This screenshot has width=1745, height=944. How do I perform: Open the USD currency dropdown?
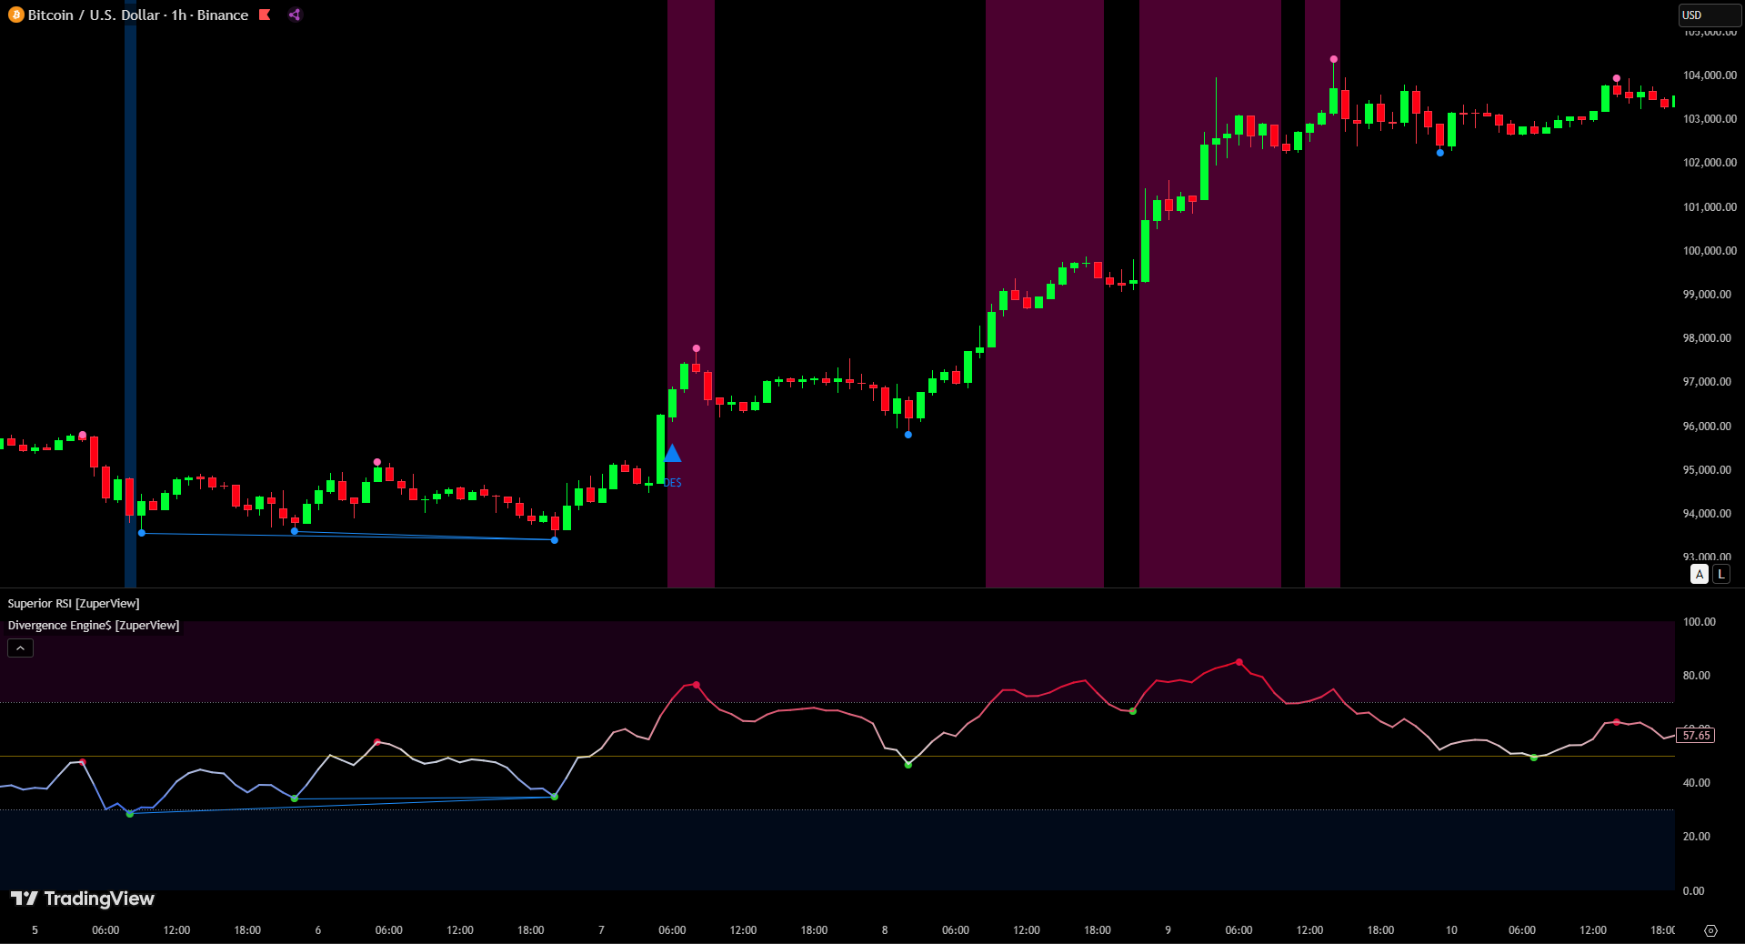(1709, 15)
